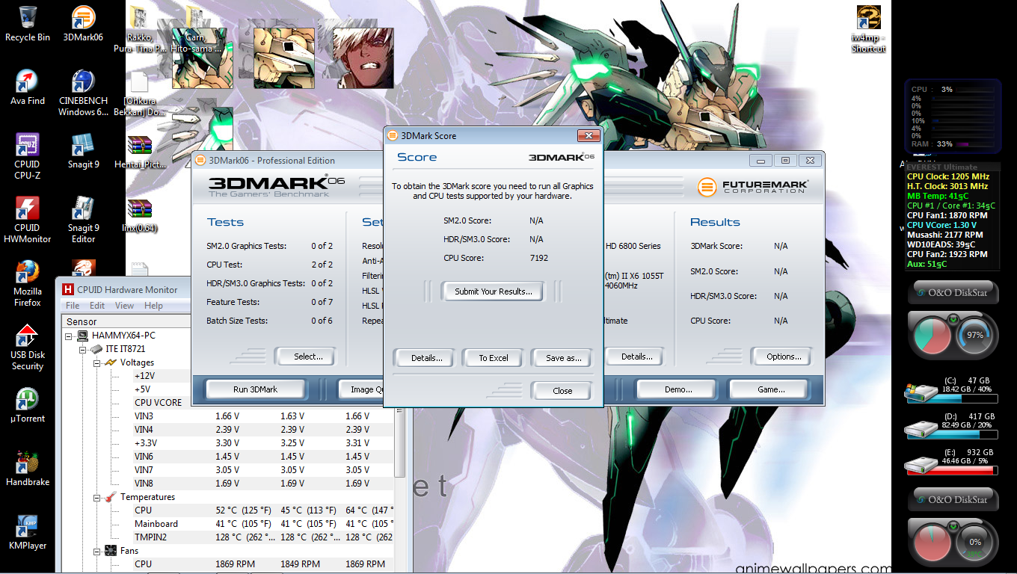
Task: Click Details in the 3DMark Score dialog
Action: (426, 358)
